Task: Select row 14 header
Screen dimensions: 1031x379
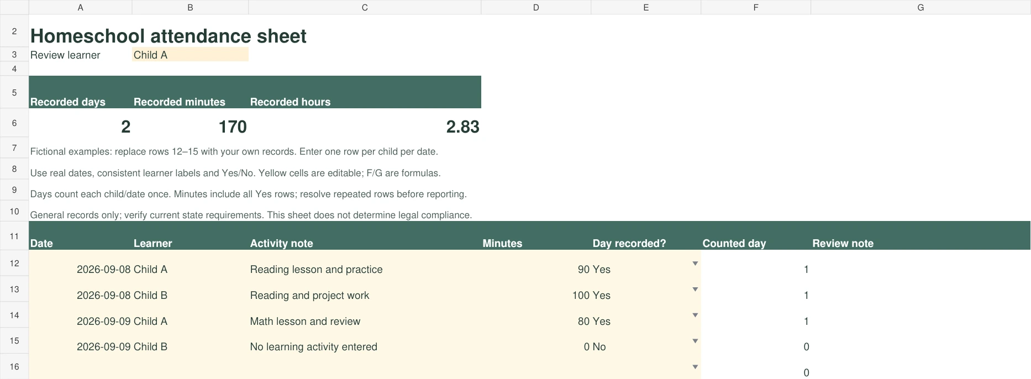Action: point(14,315)
